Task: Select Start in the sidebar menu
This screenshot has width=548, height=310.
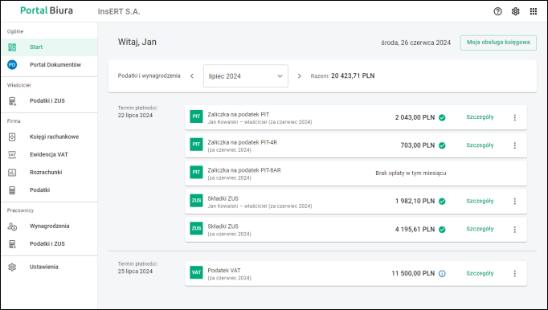Action: pyautogui.click(x=49, y=47)
